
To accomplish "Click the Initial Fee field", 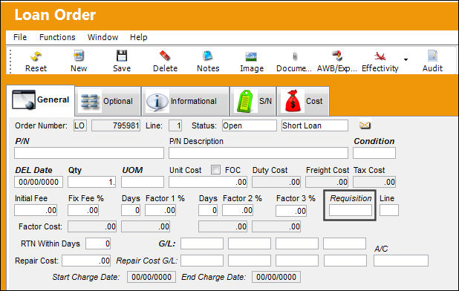I will 36,210.
